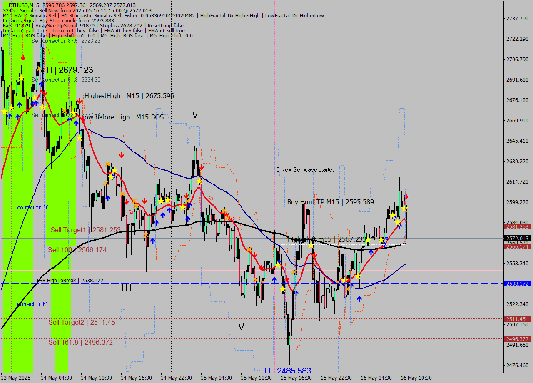533x383 pixels.
Task: Click the yellow star on the latest candle
Action: pyautogui.click(x=404, y=208)
